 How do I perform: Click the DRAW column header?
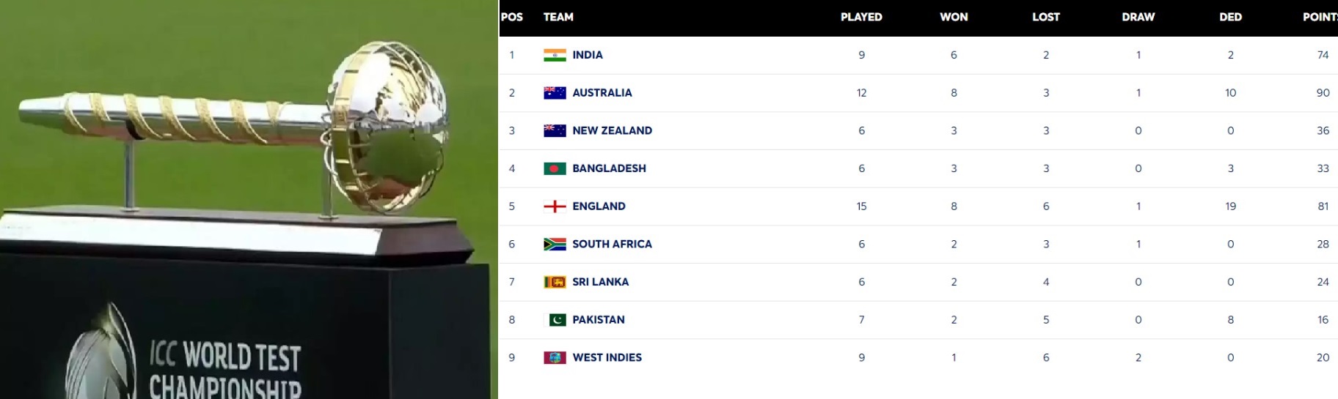coord(1138,17)
